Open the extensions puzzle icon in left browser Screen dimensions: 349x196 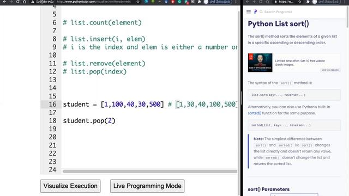[200, 2]
